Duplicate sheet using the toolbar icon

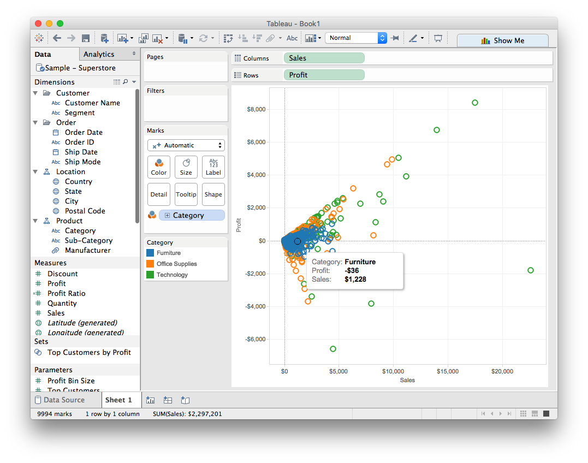click(143, 38)
